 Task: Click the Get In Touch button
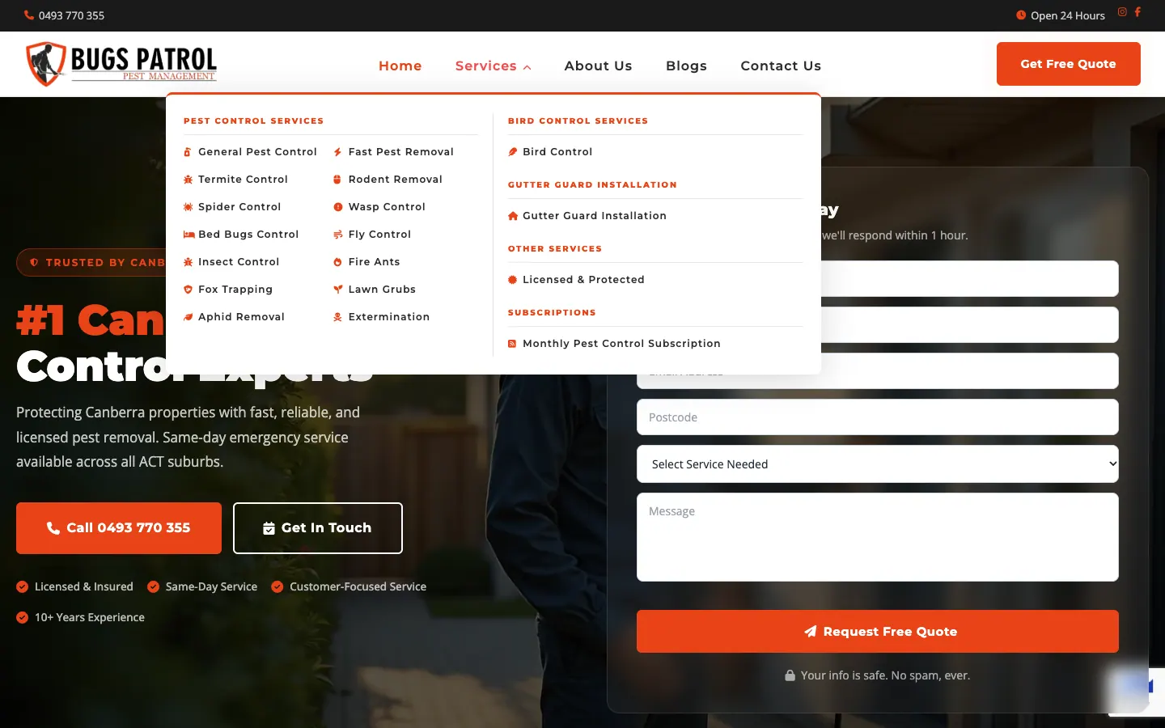pos(318,528)
